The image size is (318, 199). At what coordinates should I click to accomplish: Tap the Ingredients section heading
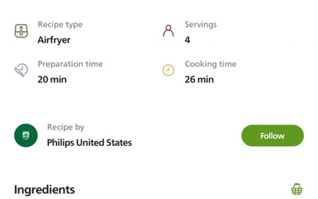click(44, 190)
